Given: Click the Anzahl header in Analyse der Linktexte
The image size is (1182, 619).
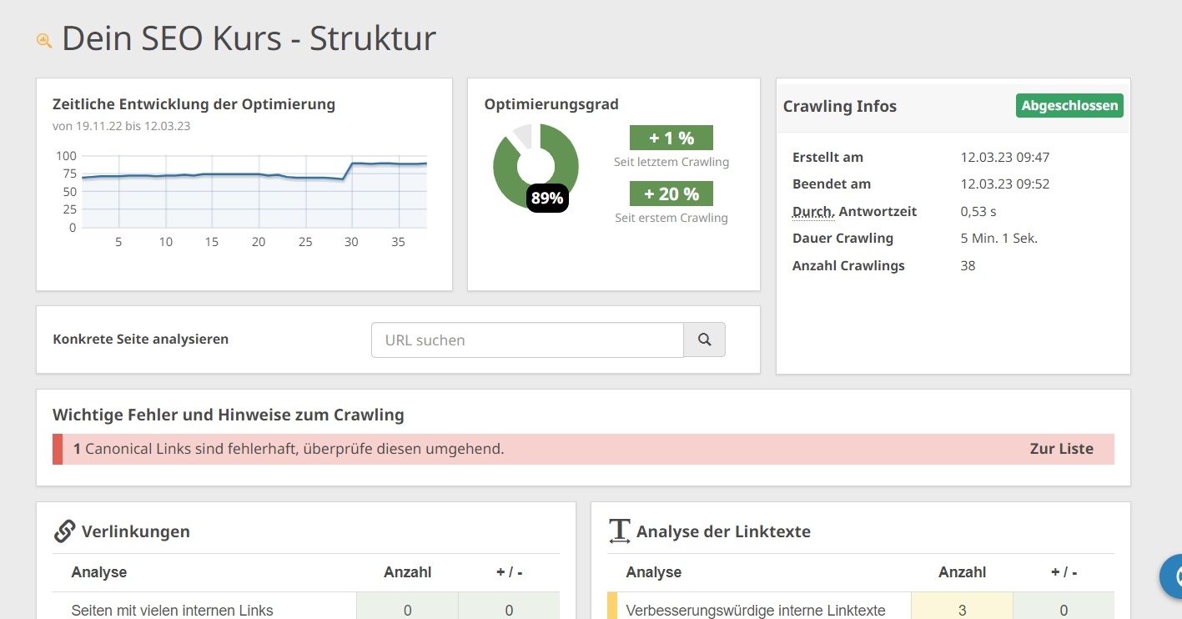Looking at the screenshot, I should point(962,572).
